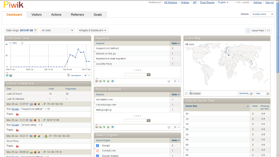Export Visits Over Time graph as image
279x157 pixels.
[x=11, y=76]
